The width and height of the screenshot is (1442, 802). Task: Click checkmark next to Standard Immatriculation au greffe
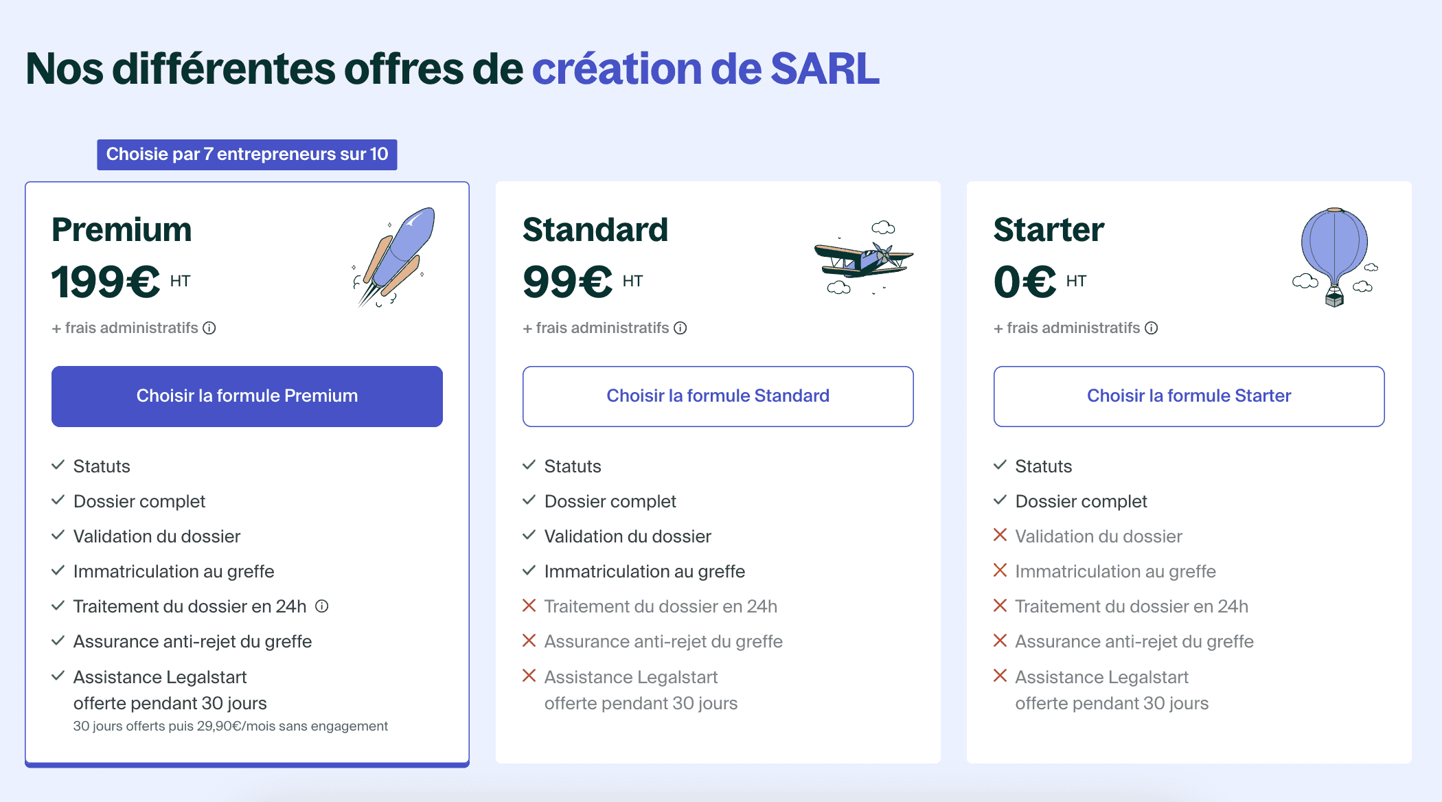tap(529, 570)
